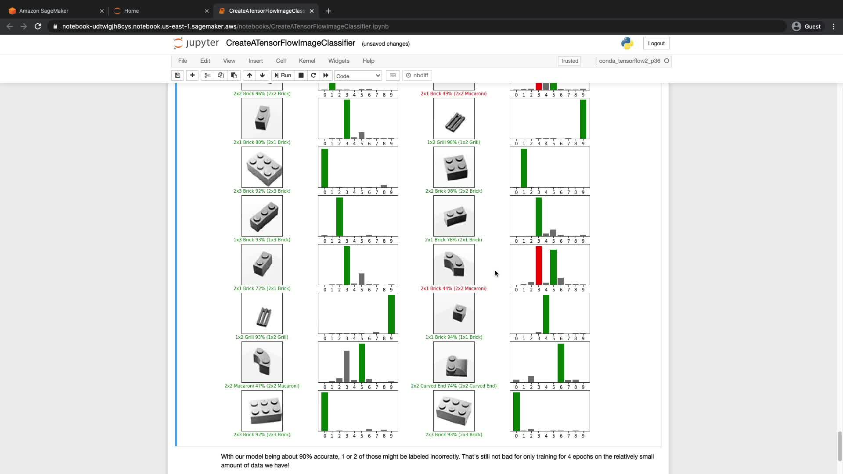Open the cell type Code dropdown
This screenshot has height=474, width=843.
[358, 76]
